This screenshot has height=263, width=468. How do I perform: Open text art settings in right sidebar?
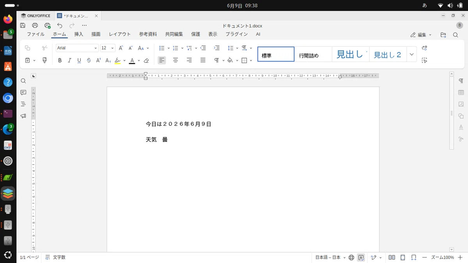pos(461,127)
